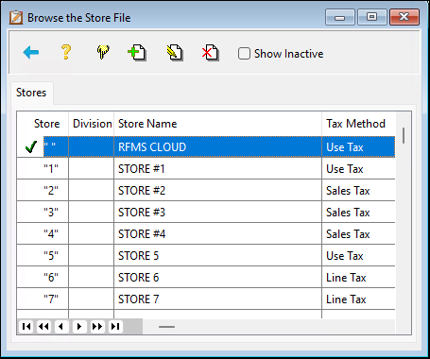The height and width of the screenshot is (359, 430).
Task: Sort by the Store column header
Action: [x=43, y=124]
